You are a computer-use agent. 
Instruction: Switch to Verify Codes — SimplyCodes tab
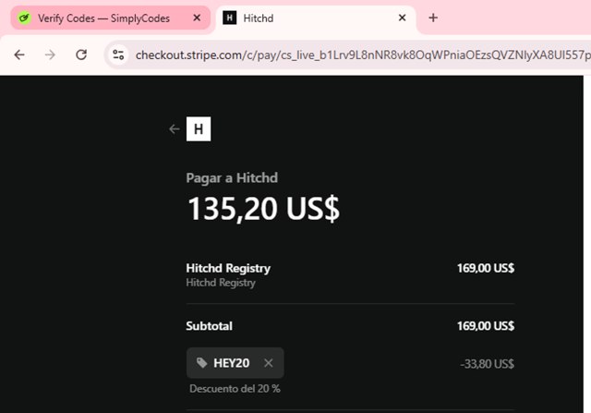[110, 18]
